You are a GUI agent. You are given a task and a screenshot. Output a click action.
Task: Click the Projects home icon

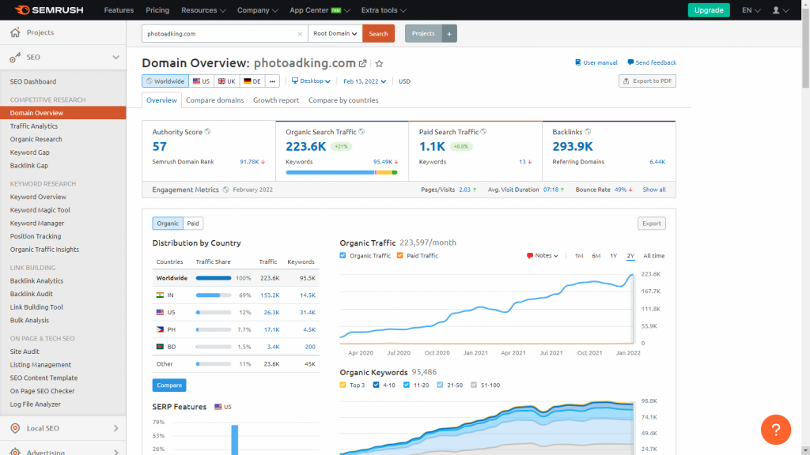[x=15, y=32]
